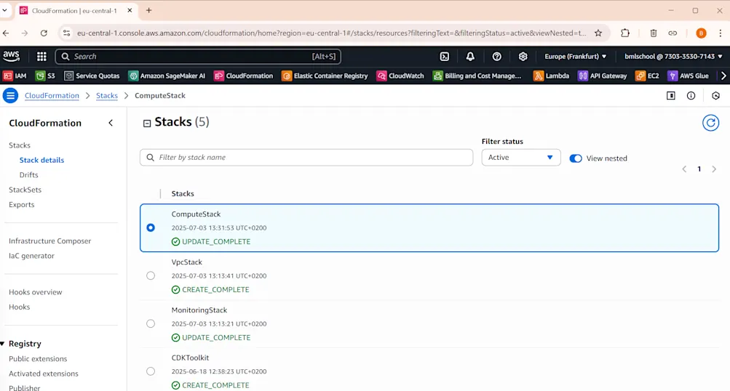Image resolution: width=730 pixels, height=391 pixels.
Task: Open Lambda service shortcut
Action: 551,76
